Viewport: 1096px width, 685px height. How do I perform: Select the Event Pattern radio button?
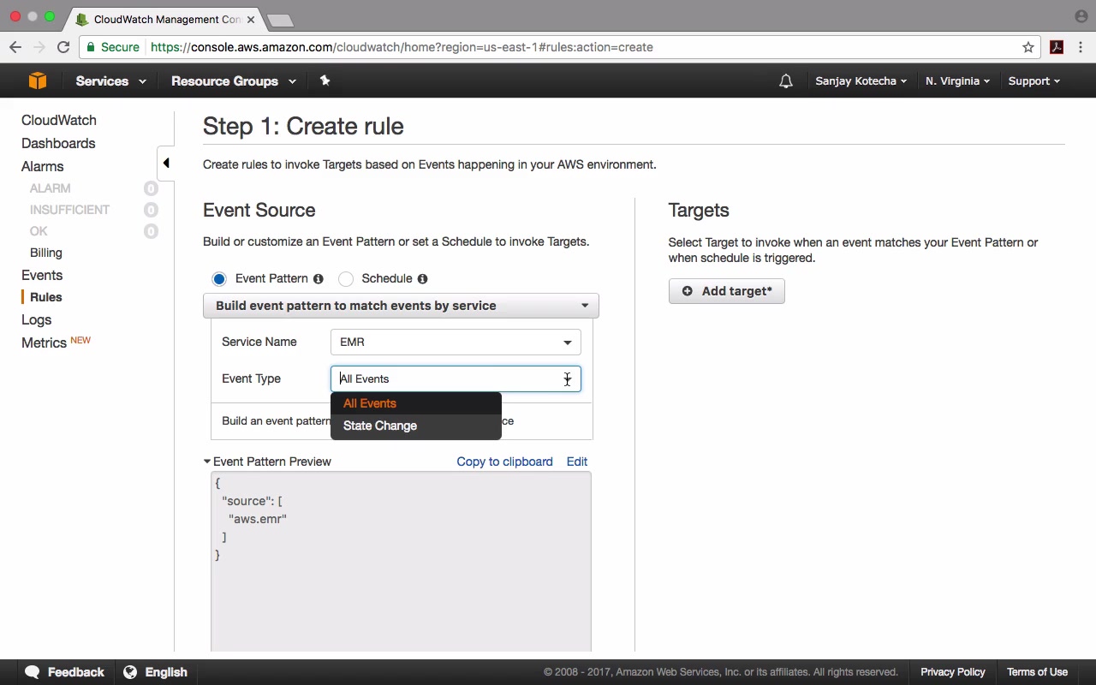[x=219, y=278]
